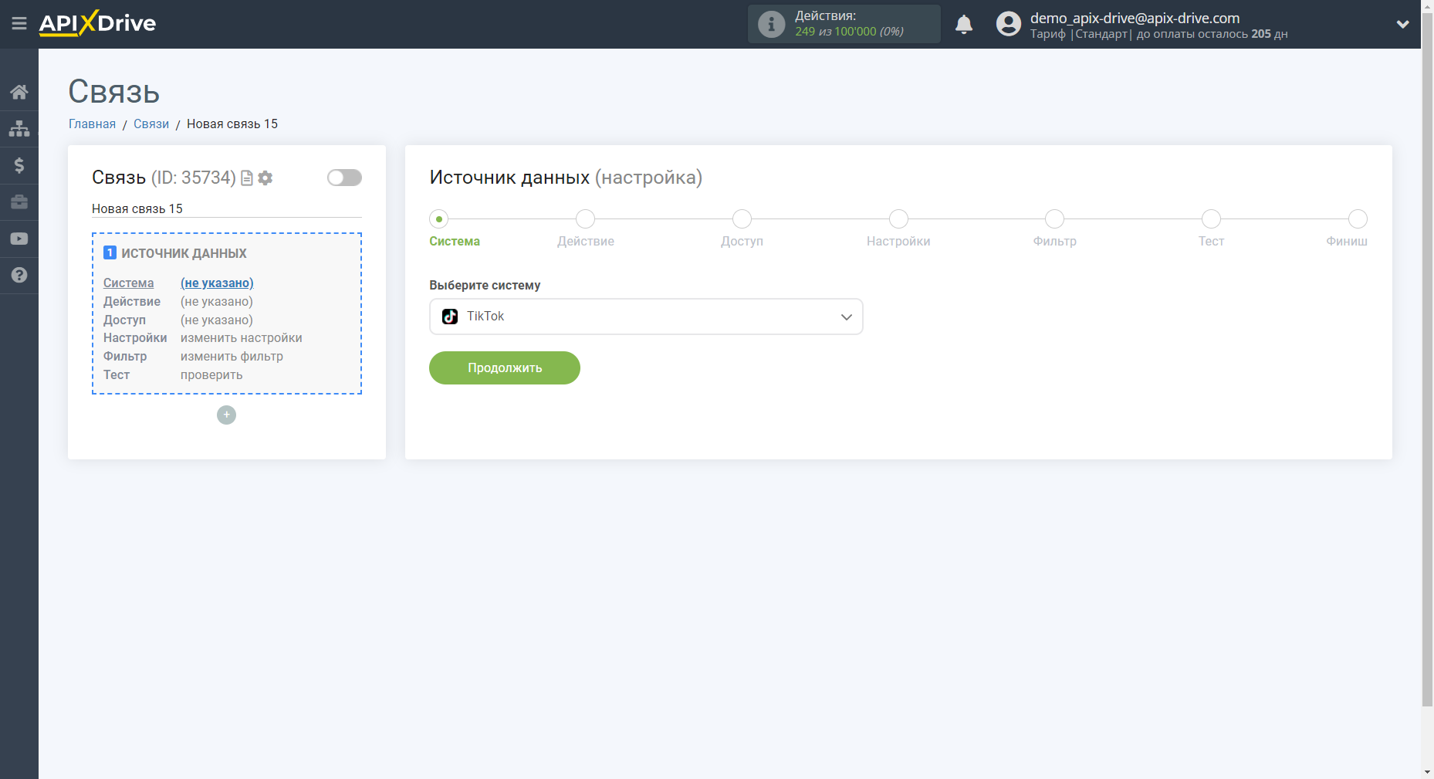Open the Связи breadcrumb link
This screenshot has height=779, width=1434.
coord(151,124)
